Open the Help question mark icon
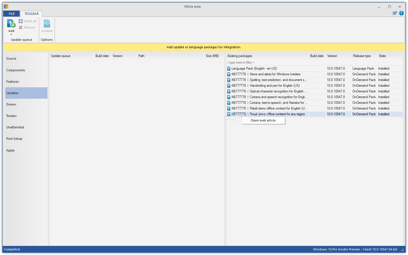408x255 pixels. point(401,13)
